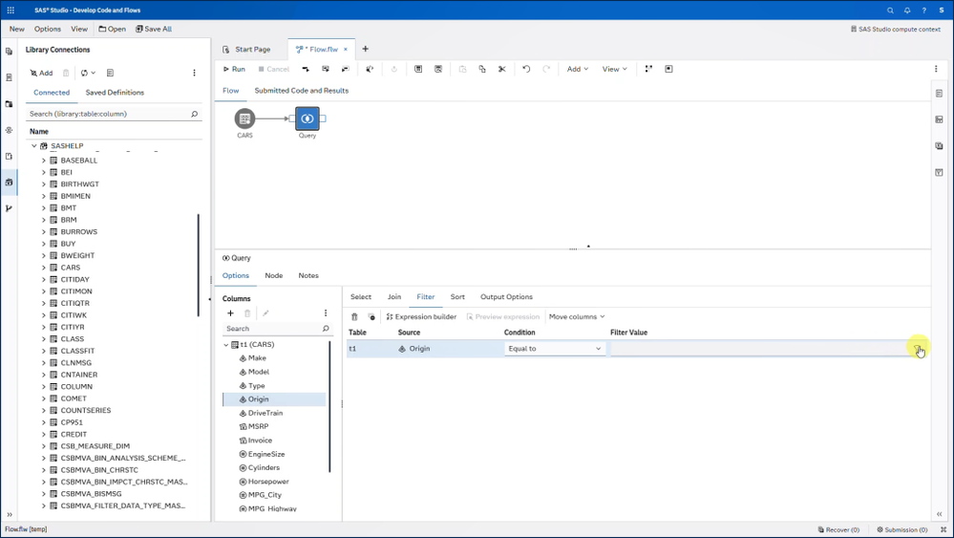Switch to the Start Page tab
The width and height of the screenshot is (954, 538).
[x=247, y=50]
